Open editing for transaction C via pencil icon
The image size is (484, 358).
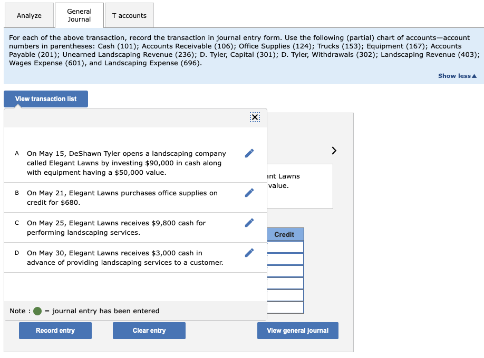pyautogui.click(x=248, y=223)
